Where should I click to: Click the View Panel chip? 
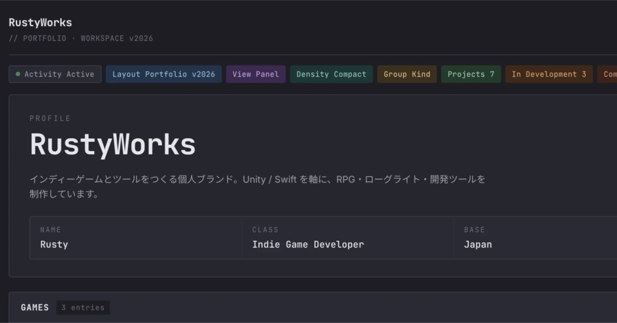click(x=256, y=74)
